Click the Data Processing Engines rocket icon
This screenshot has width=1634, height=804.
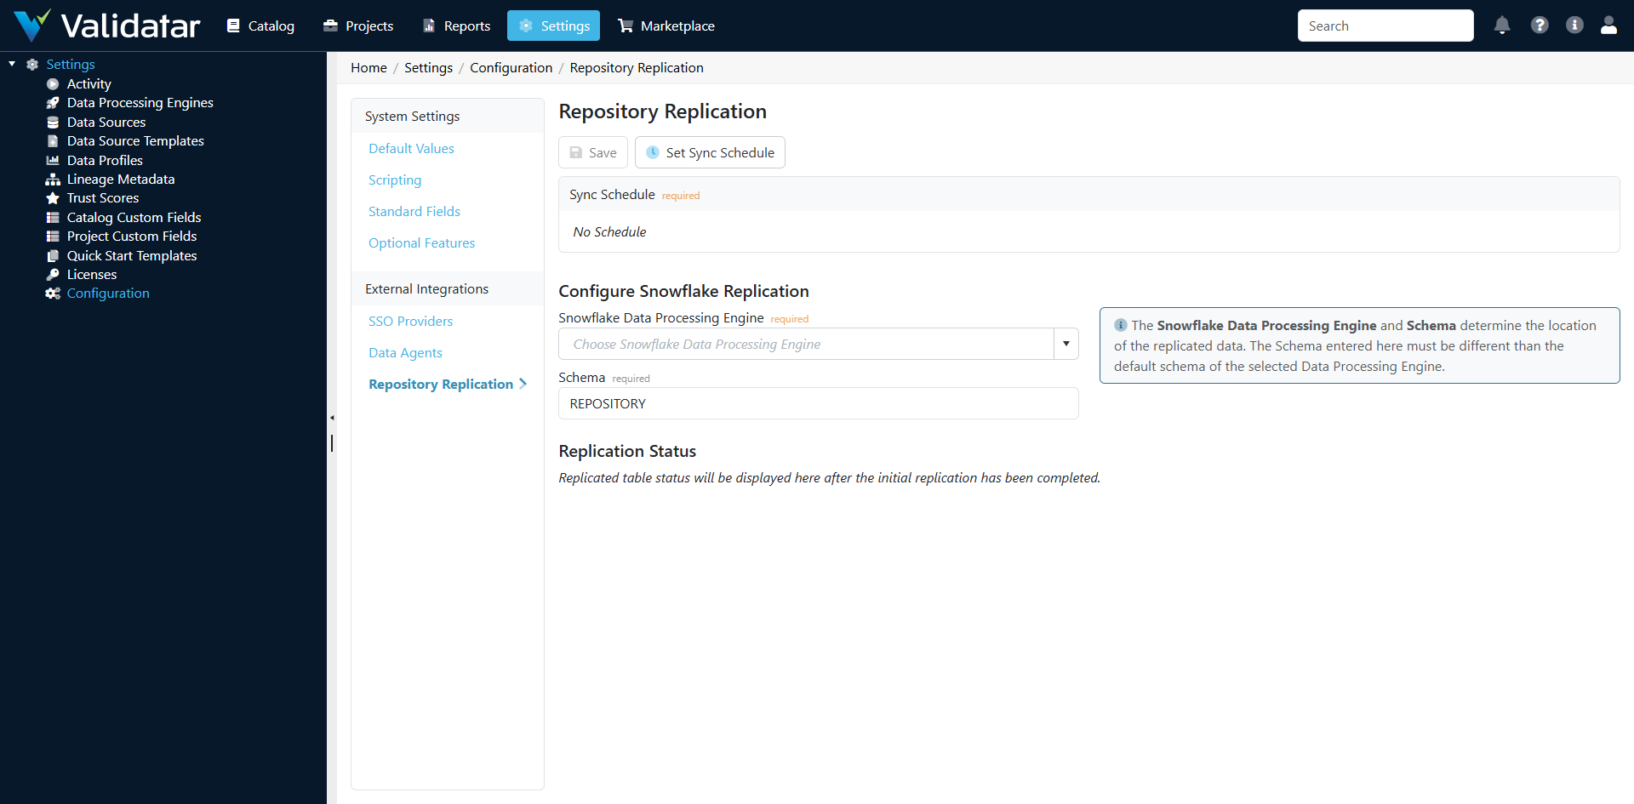pos(53,102)
